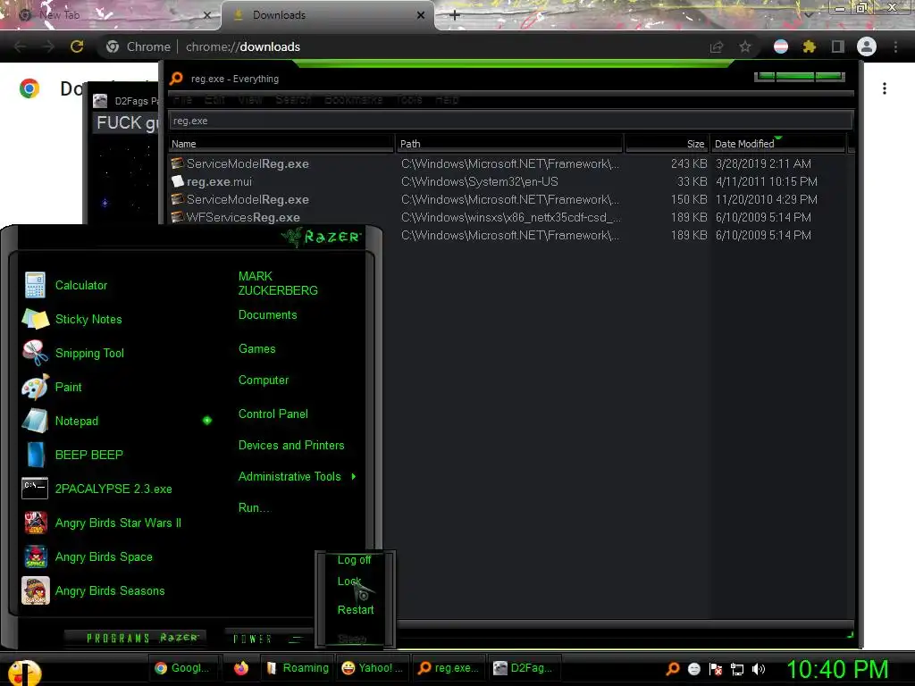Go back in Chrome history

[x=20, y=46]
